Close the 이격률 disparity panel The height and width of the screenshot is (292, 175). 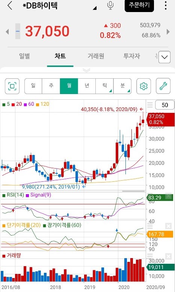168,226
